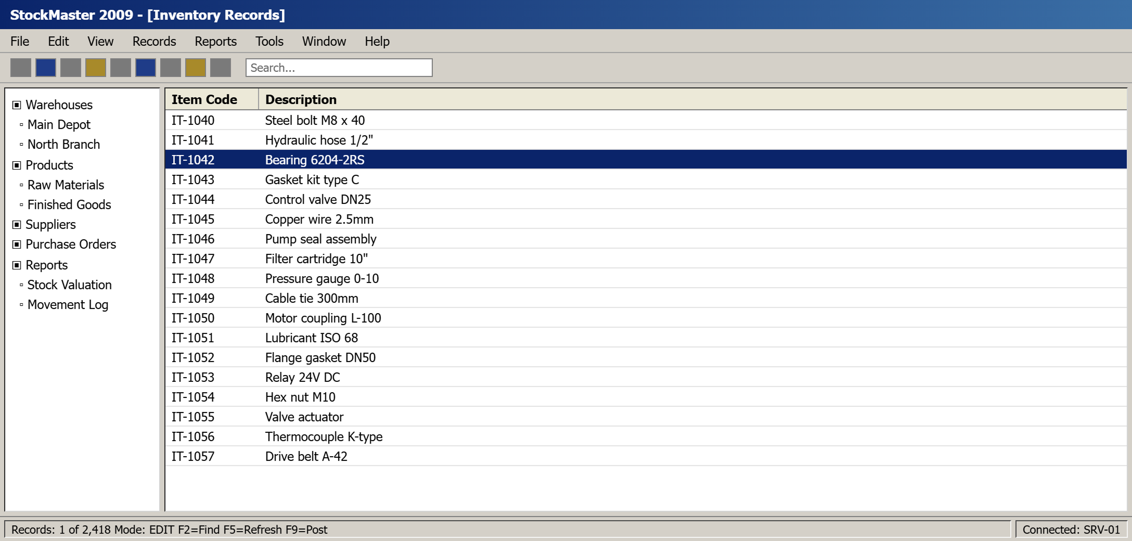1132x541 pixels.
Task: Open the Movement Log report
Action: tap(68, 305)
